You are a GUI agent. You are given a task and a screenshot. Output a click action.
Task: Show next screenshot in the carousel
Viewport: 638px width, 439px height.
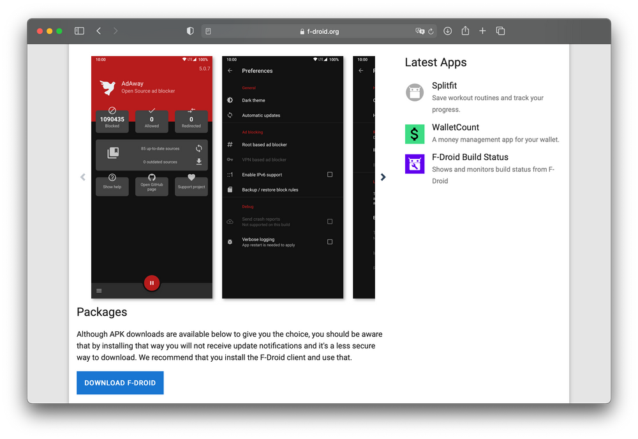[x=383, y=177]
